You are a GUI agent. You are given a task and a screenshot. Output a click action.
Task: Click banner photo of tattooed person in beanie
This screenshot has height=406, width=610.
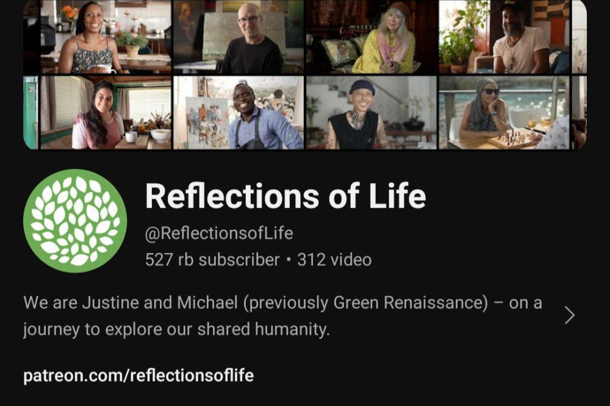point(371,113)
